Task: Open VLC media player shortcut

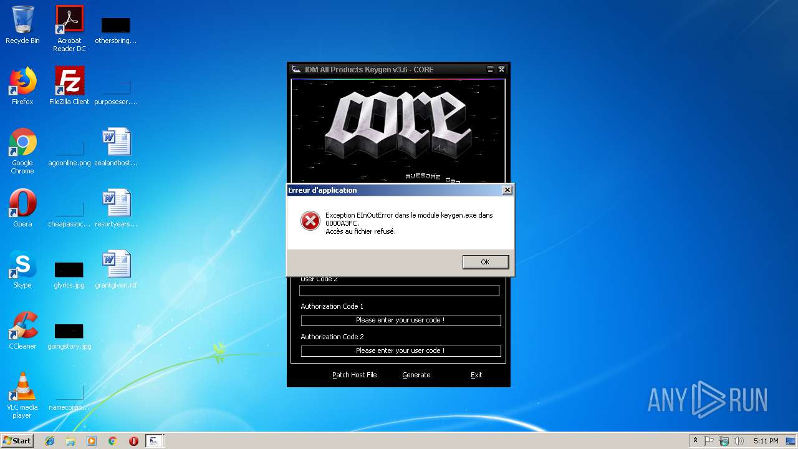Action: tap(22, 395)
